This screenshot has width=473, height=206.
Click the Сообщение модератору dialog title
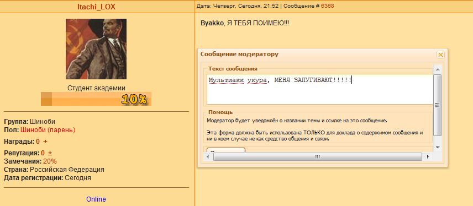[239, 55]
